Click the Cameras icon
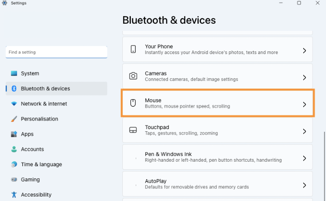This screenshot has width=326, height=201. pyautogui.click(x=133, y=76)
